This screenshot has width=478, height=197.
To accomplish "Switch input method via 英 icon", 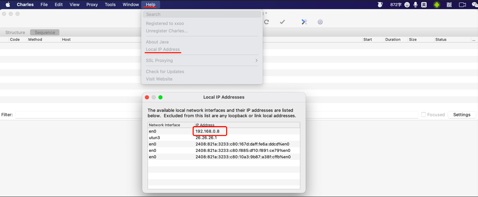I will coord(424,5).
